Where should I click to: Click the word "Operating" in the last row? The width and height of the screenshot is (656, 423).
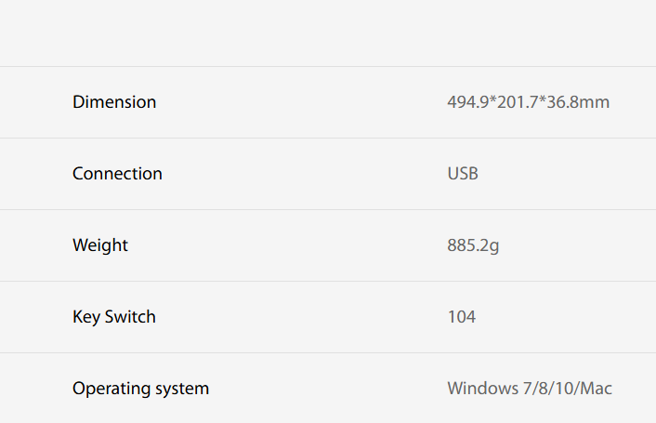click(109, 389)
